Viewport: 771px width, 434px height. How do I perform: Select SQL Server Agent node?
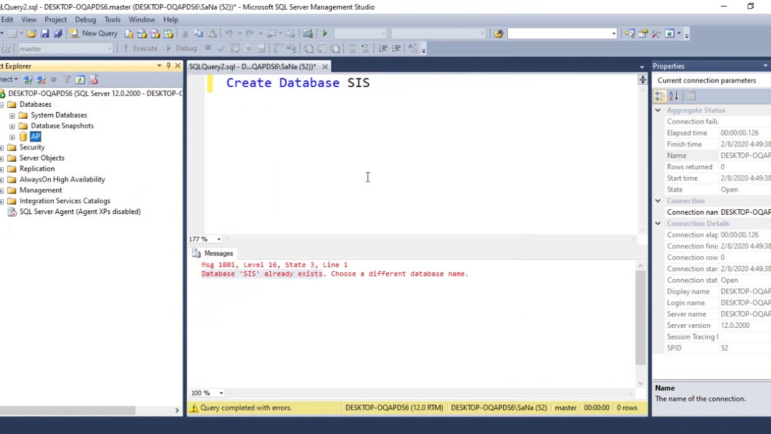80,212
